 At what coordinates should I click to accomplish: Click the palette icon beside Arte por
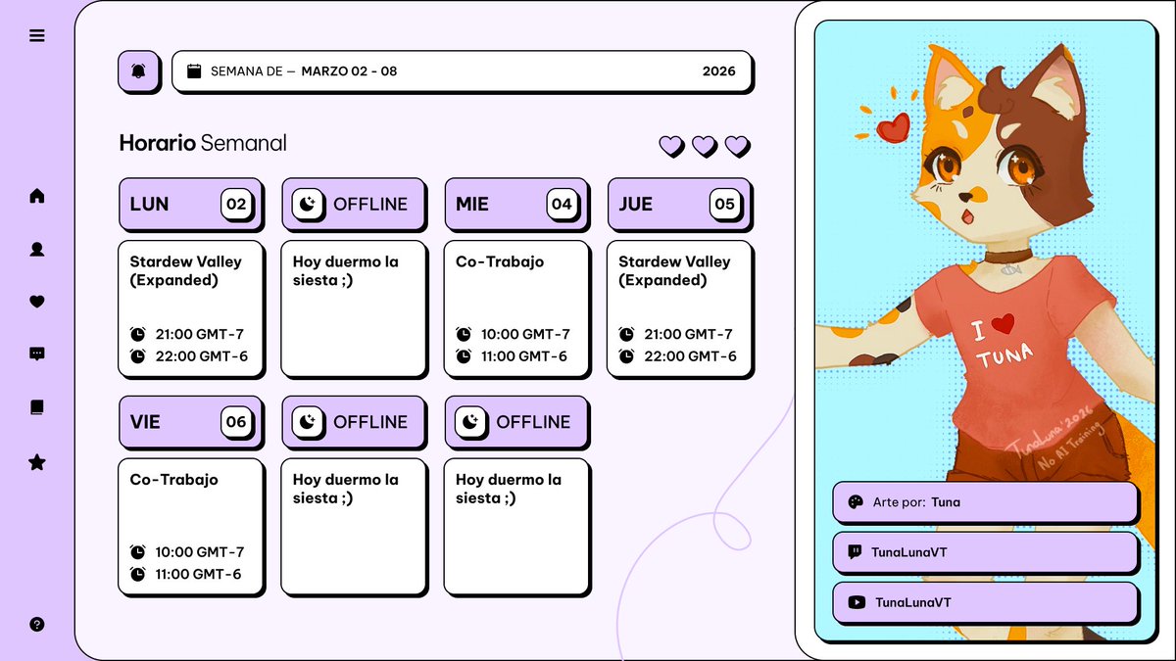click(855, 502)
